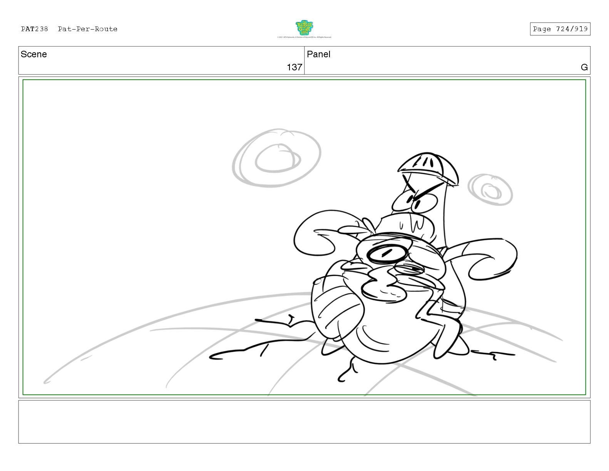609x471 pixels.
Task: Click the 'Scene' label
Action: [34, 54]
